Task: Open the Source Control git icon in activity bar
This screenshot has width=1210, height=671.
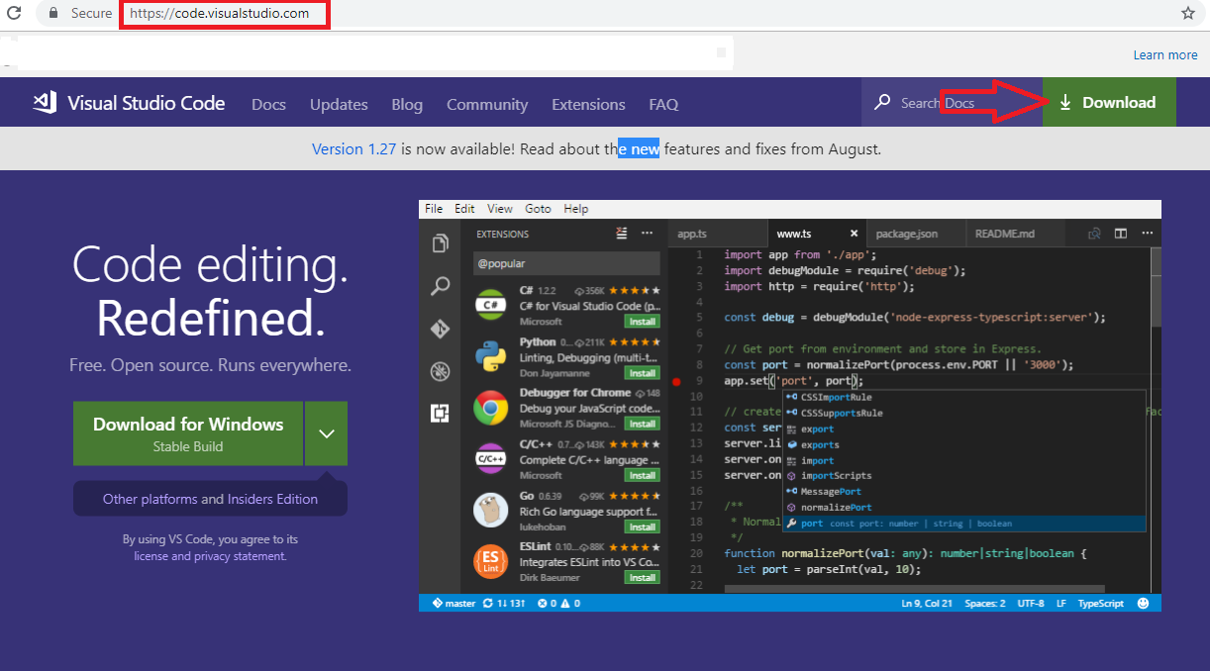Action: [x=441, y=330]
